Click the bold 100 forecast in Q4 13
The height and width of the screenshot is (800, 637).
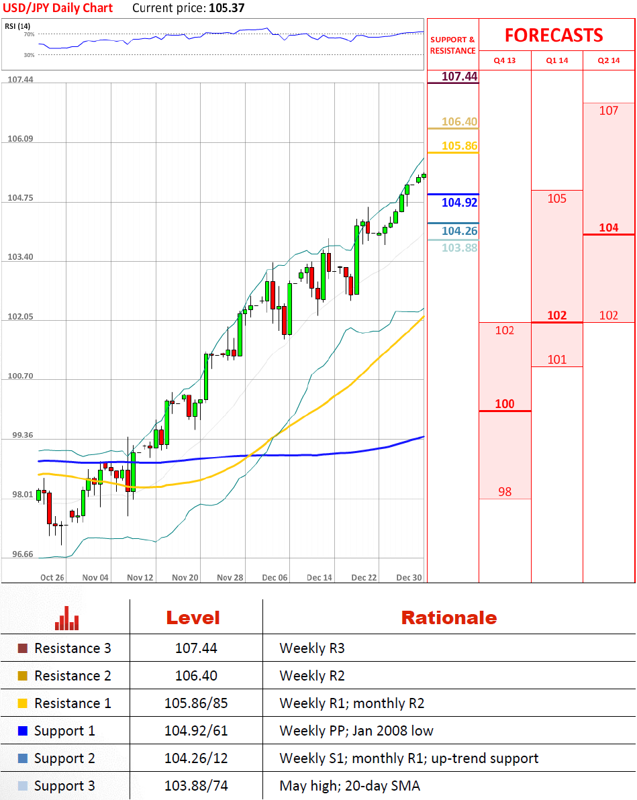pyautogui.click(x=505, y=404)
